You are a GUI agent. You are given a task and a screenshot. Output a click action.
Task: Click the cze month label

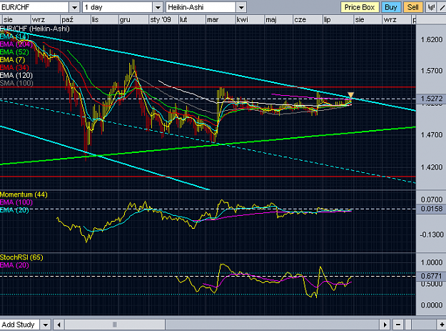coord(300,19)
